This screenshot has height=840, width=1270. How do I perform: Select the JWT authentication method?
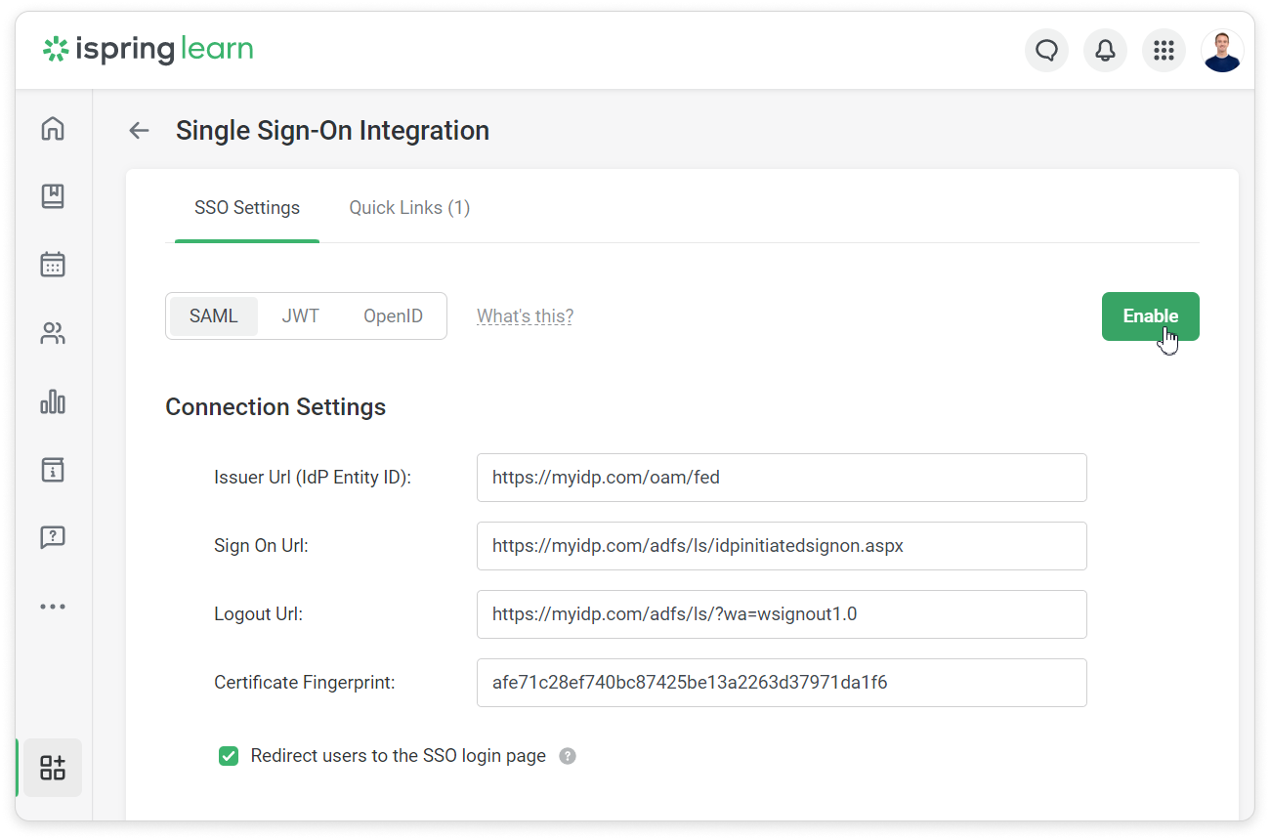coord(300,315)
